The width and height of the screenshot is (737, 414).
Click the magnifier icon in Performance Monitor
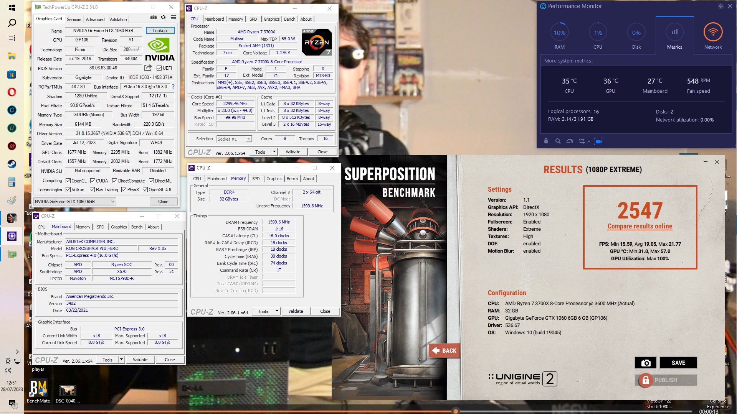pyautogui.click(x=558, y=141)
